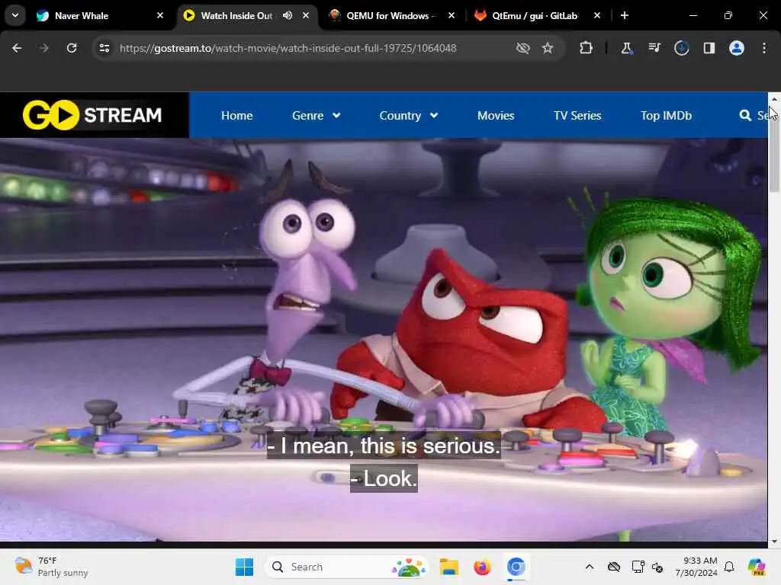Image resolution: width=781 pixels, height=585 pixels.
Task: Open the Windows Start menu
Action: (x=244, y=567)
